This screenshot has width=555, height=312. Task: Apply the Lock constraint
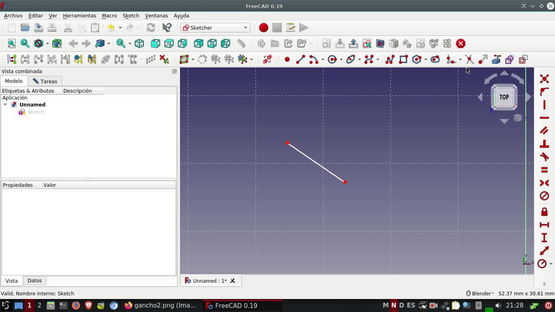point(544,212)
